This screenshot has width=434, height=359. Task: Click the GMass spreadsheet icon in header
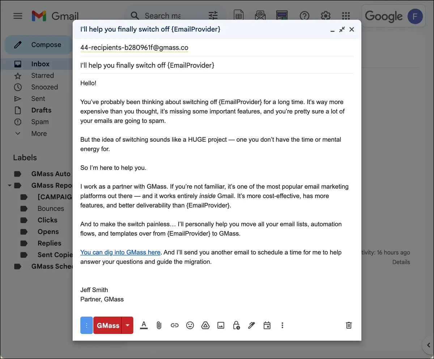[x=239, y=16]
